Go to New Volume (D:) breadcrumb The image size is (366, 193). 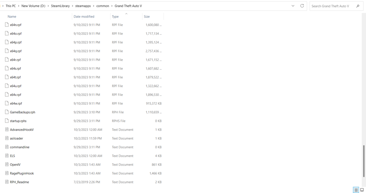click(33, 6)
